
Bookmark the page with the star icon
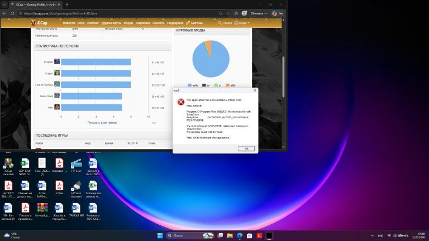(x=228, y=13)
